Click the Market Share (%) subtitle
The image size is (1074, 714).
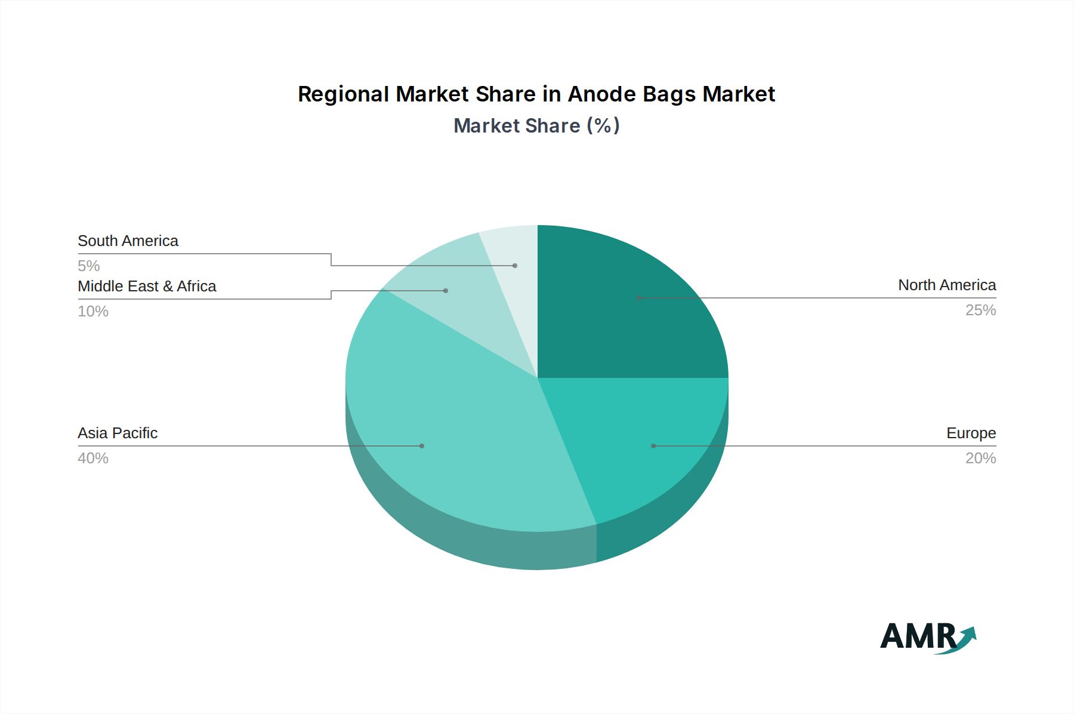pyautogui.click(x=536, y=126)
